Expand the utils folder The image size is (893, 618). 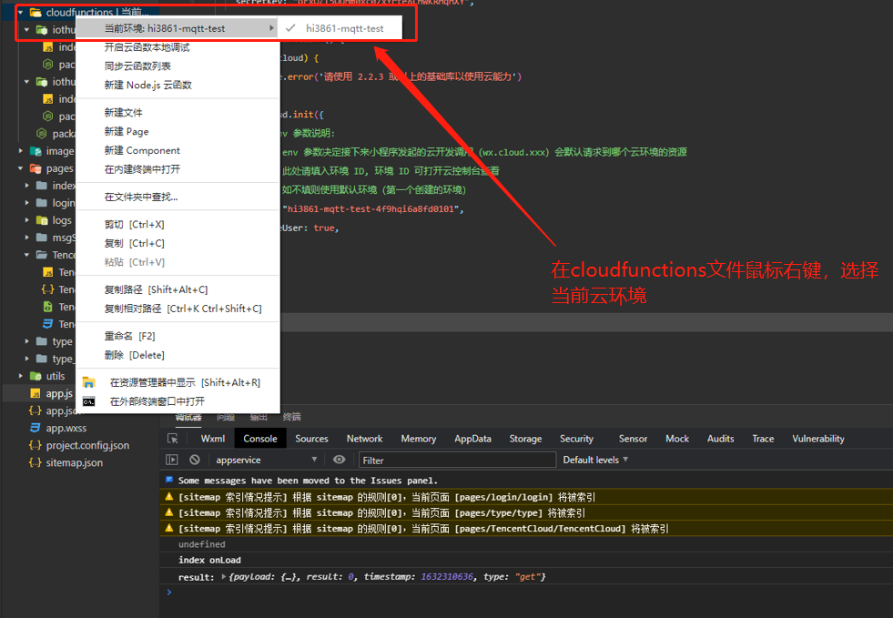(23, 376)
